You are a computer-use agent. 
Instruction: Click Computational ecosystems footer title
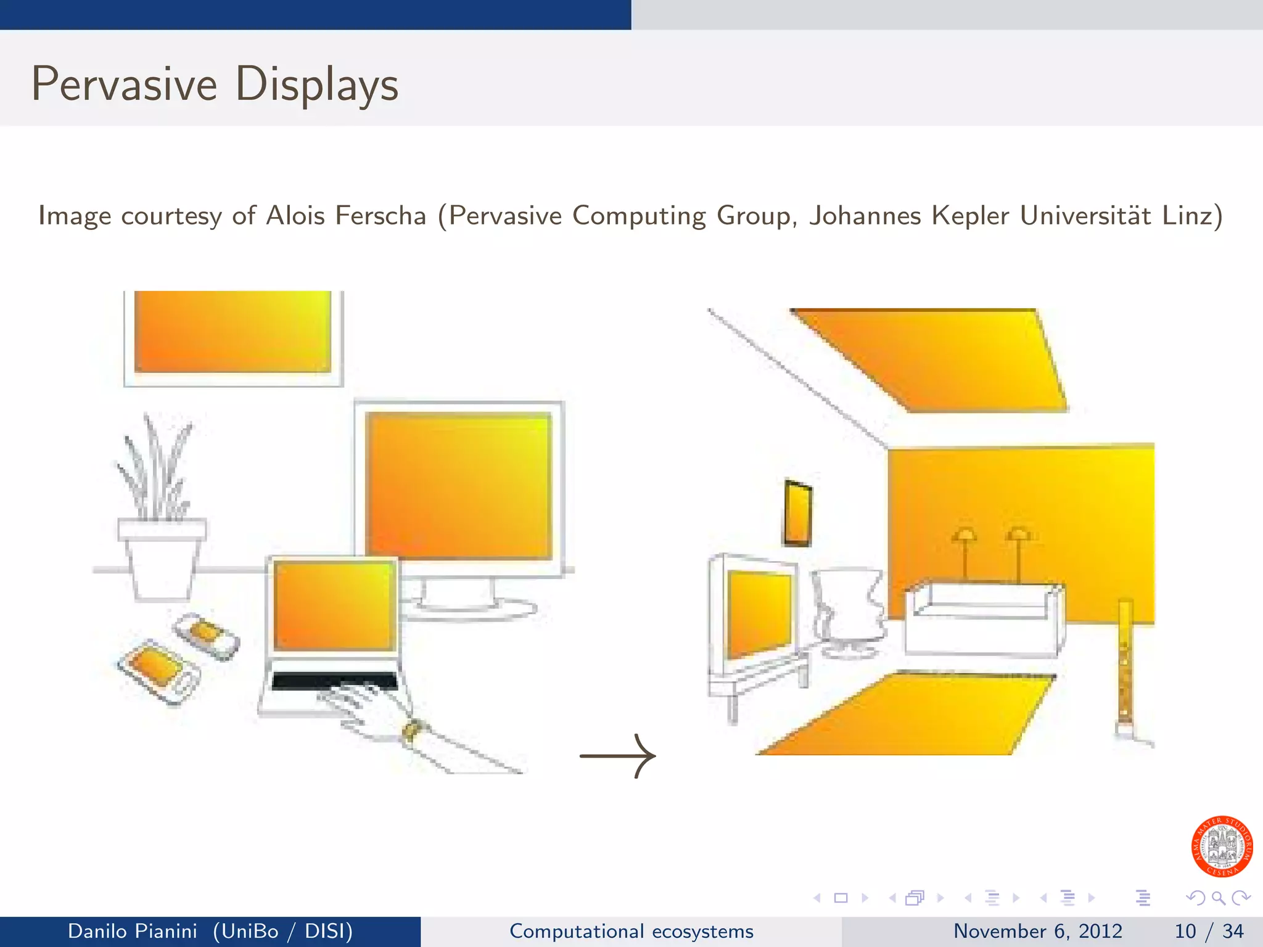[631, 931]
